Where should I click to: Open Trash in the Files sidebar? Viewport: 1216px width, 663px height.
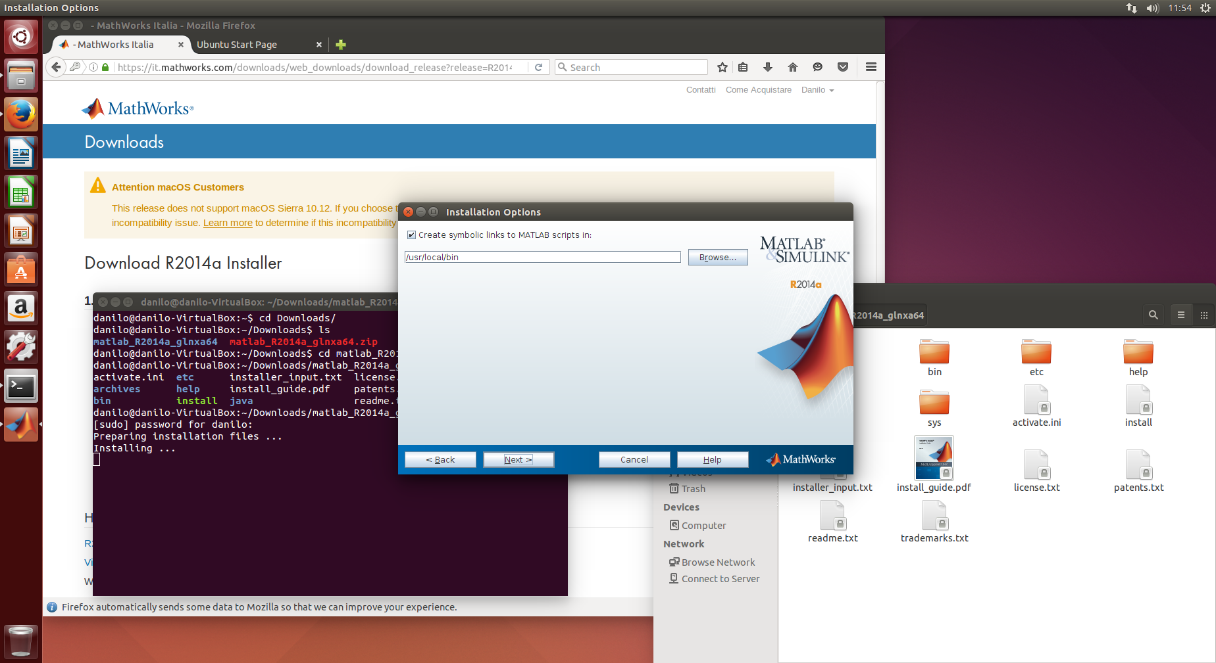[687, 488]
